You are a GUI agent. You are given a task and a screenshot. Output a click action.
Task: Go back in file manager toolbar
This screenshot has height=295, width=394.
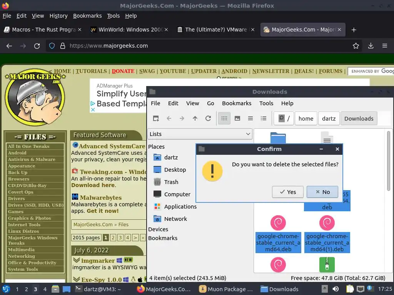(x=169, y=118)
